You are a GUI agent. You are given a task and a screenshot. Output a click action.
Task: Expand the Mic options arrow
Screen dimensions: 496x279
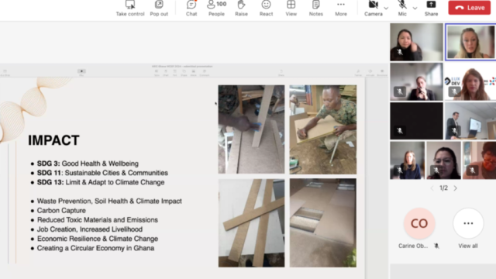[415, 9]
